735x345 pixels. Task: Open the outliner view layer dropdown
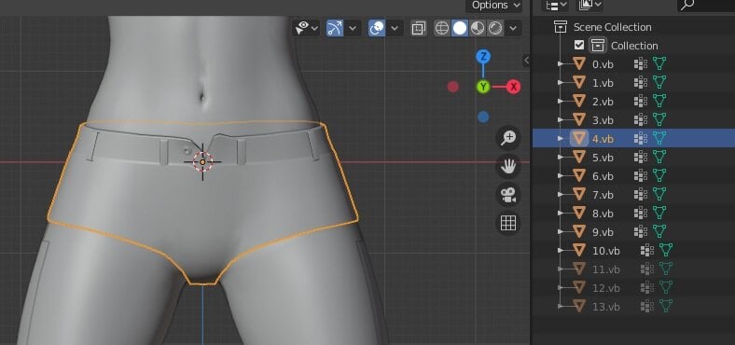590,5
